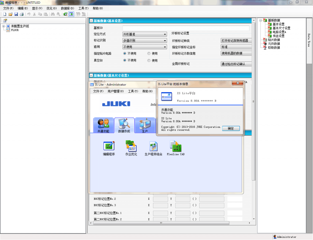Click the Undo arrow toolbar icon
The height and width of the screenshot is (240, 313).
coord(29,14)
